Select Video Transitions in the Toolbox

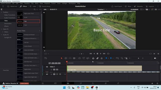(x=10, y=15)
